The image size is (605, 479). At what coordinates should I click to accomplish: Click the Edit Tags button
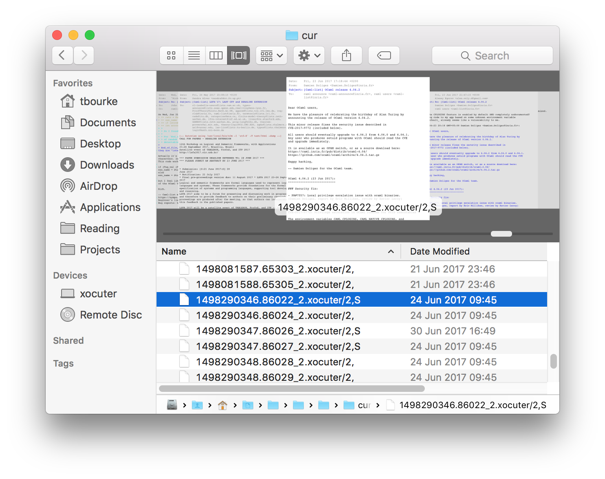pos(384,55)
